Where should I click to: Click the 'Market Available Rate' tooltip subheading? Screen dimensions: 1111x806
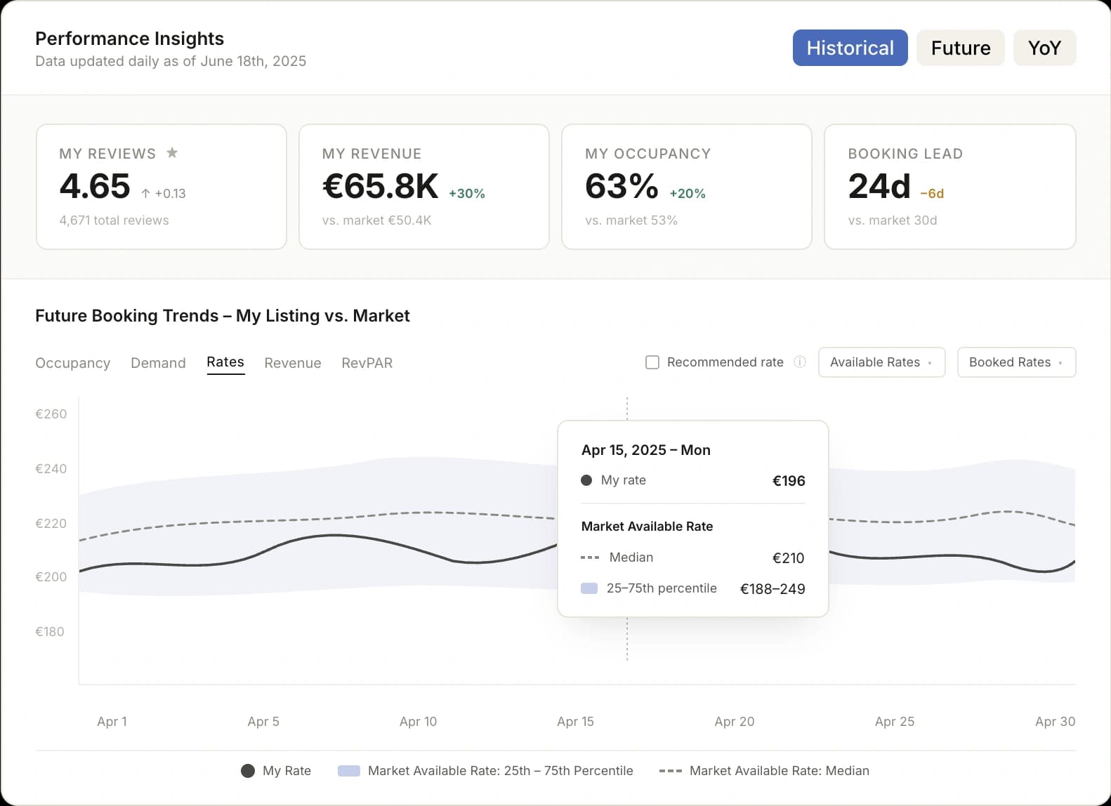pos(647,527)
